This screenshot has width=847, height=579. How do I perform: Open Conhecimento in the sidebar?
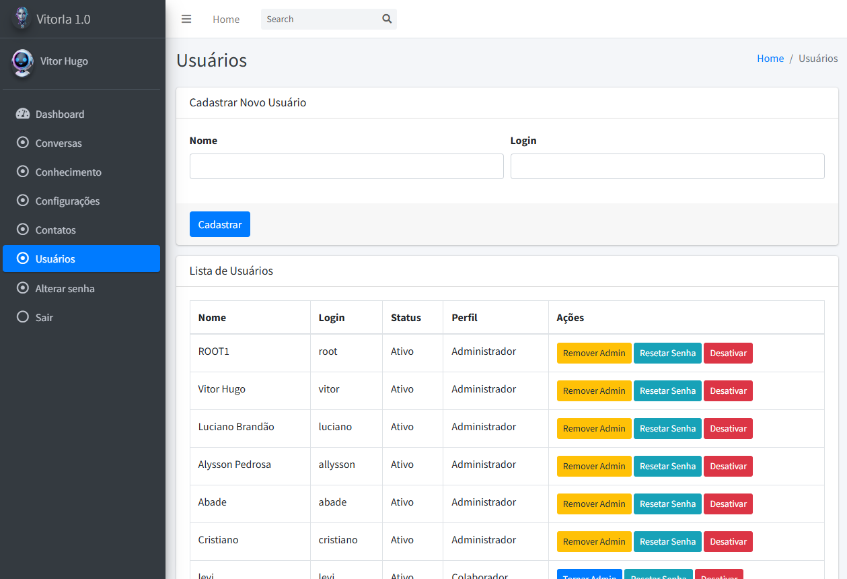[x=68, y=172]
